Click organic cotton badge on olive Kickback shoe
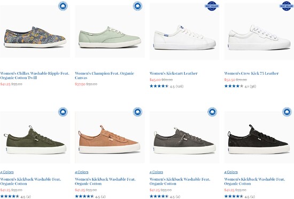 pos(63,112)
